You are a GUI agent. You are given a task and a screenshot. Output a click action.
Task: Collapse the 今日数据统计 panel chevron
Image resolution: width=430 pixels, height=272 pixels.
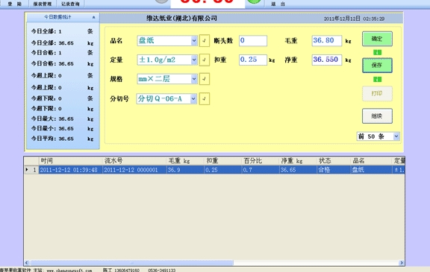coord(93,17)
